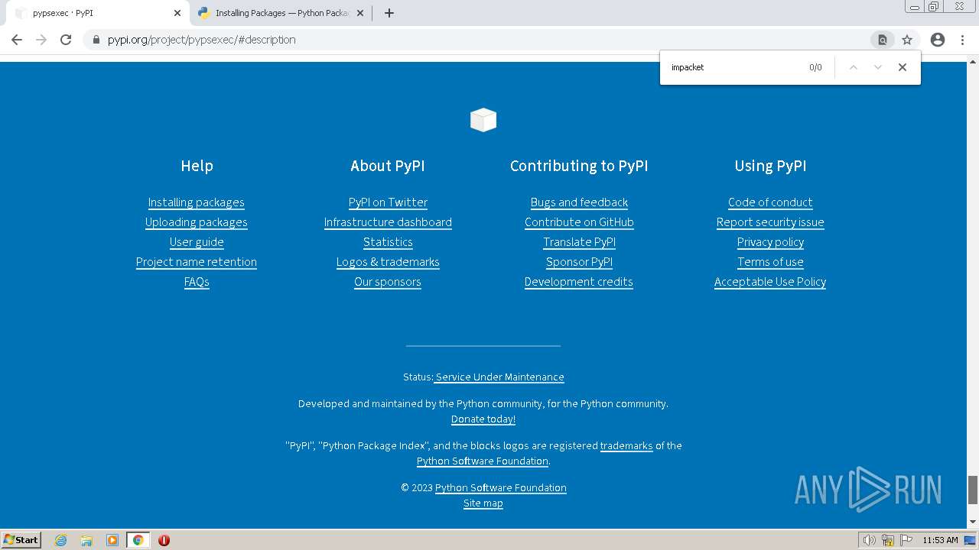Open the Terms of use link

click(x=770, y=262)
